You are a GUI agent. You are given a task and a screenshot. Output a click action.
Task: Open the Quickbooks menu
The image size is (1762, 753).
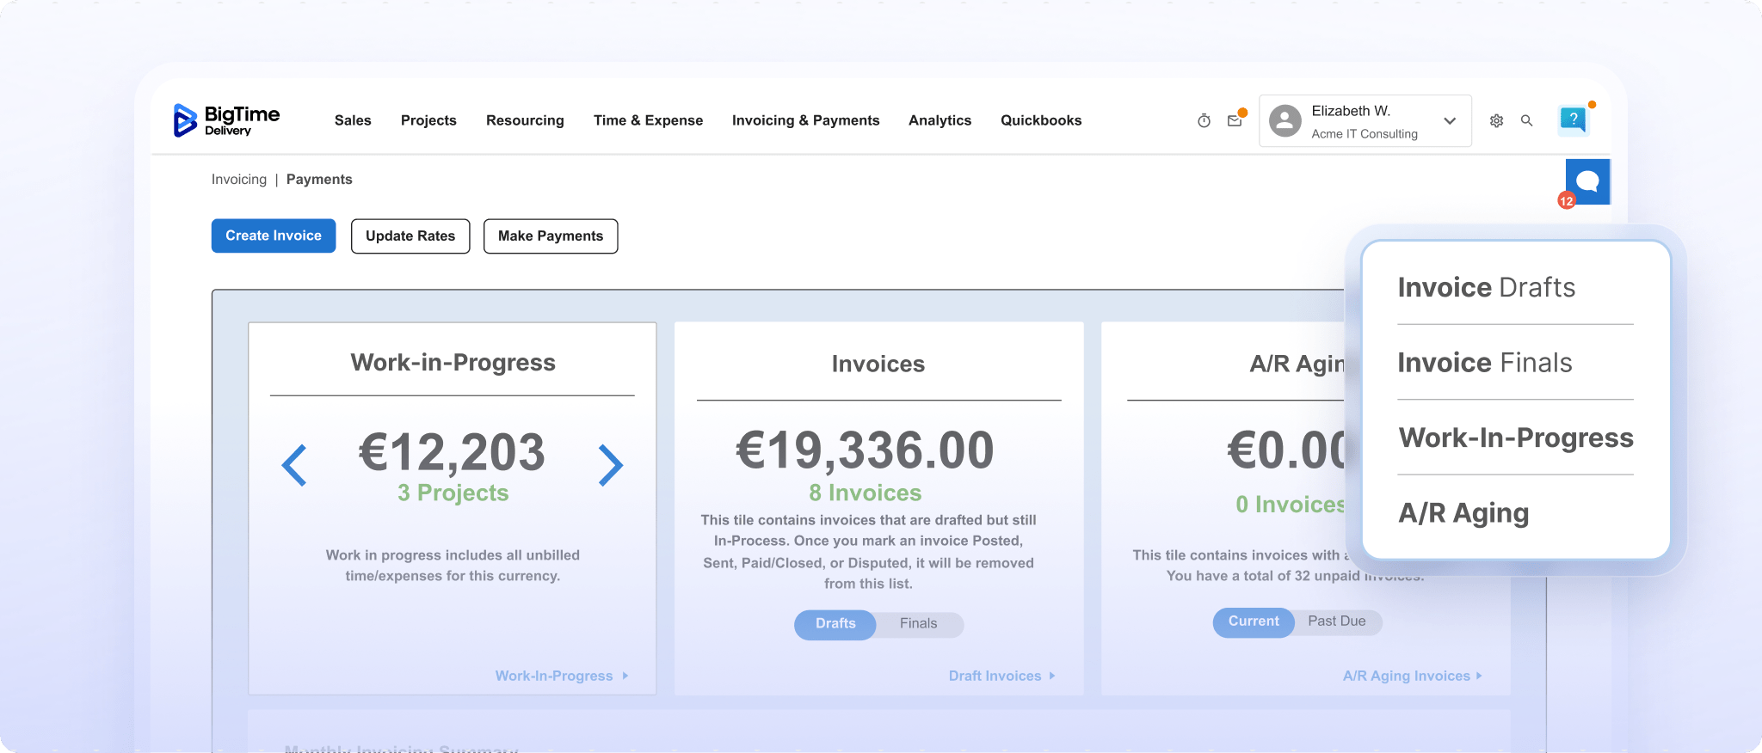coord(1041,120)
